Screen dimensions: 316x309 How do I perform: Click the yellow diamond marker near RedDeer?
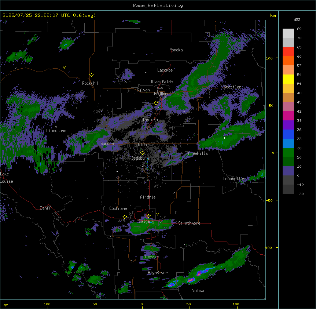pos(156,103)
